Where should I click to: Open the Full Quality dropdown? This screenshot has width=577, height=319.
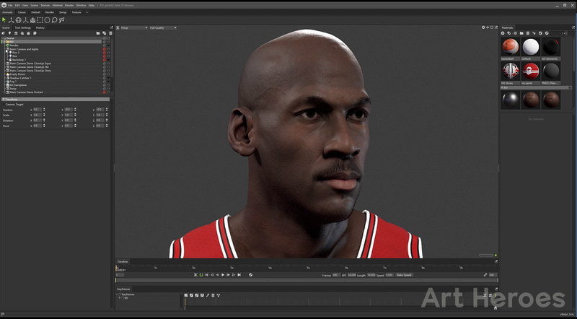[x=163, y=27]
